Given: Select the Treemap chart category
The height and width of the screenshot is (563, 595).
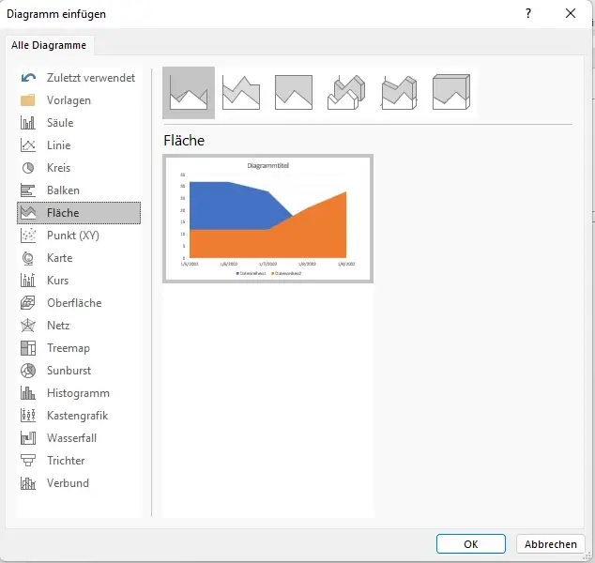Looking at the screenshot, I should (x=67, y=348).
